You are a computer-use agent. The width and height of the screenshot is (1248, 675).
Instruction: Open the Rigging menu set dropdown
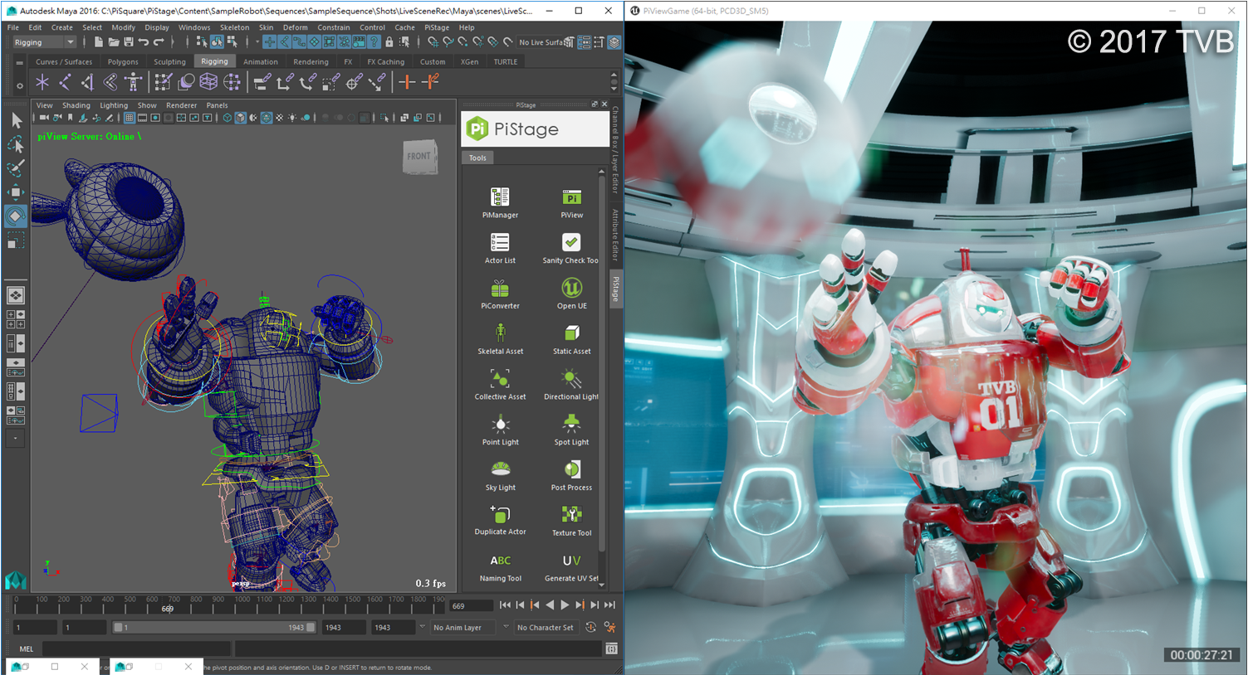(x=42, y=41)
